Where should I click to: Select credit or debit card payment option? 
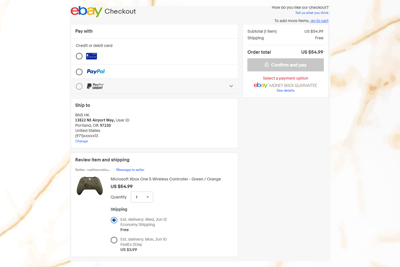[79, 56]
